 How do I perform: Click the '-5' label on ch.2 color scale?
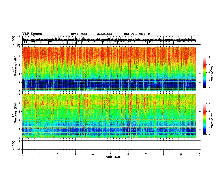[x=208, y=119]
